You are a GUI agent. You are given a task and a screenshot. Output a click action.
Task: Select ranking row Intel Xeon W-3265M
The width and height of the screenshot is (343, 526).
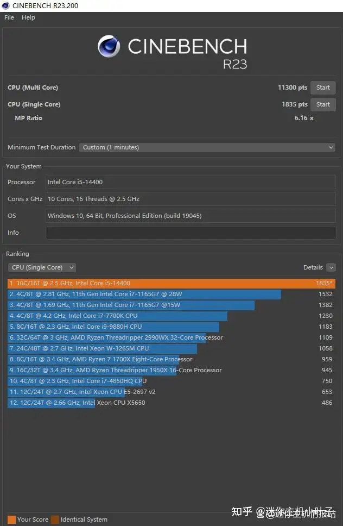171,348
